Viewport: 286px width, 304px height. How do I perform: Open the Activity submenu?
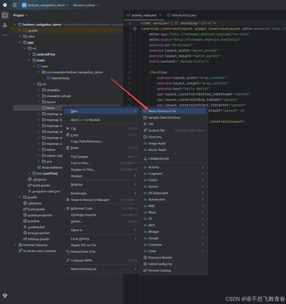tap(174, 167)
